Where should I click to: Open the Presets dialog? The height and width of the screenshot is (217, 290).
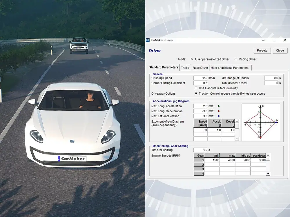(x=262, y=50)
